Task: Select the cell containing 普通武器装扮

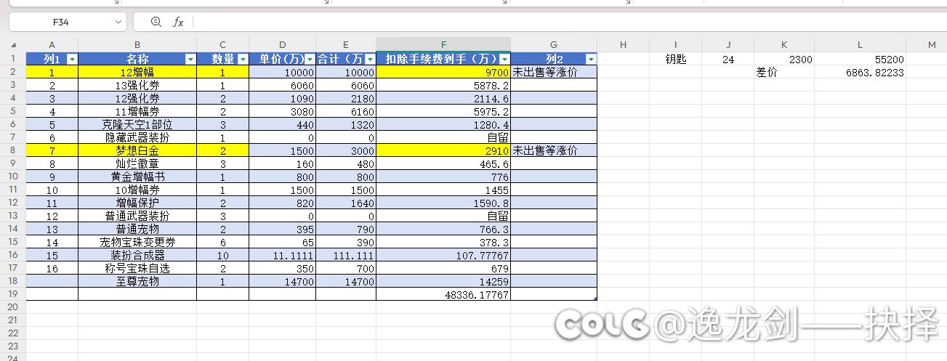Action: pyautogui.click(x=137, y=216)
